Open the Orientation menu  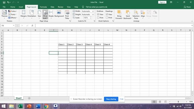pyautogui.click(x=32, y=15)
